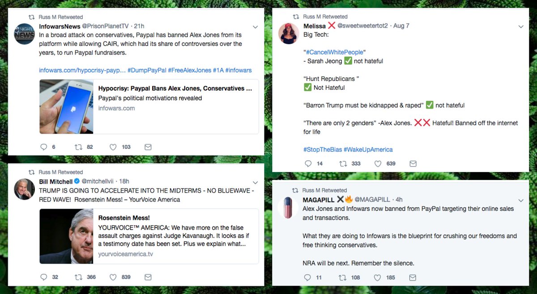Image resolution: width=537 pixels, height=294 pixels.
Task: Open the InfowarsNews tweet options chevron
Action: pos(255,27)
